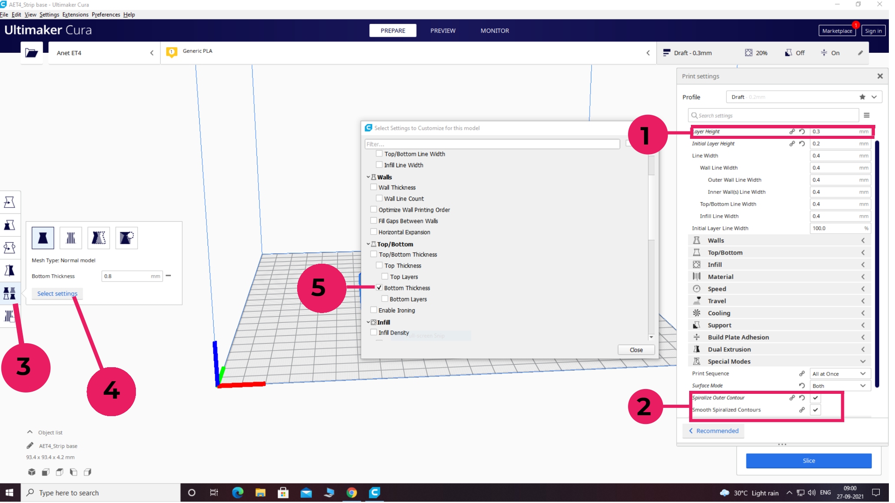Screen dimensions: 895x503
Task: Open the Help menu
Action: pyautogui.click(x=129, y=14)
